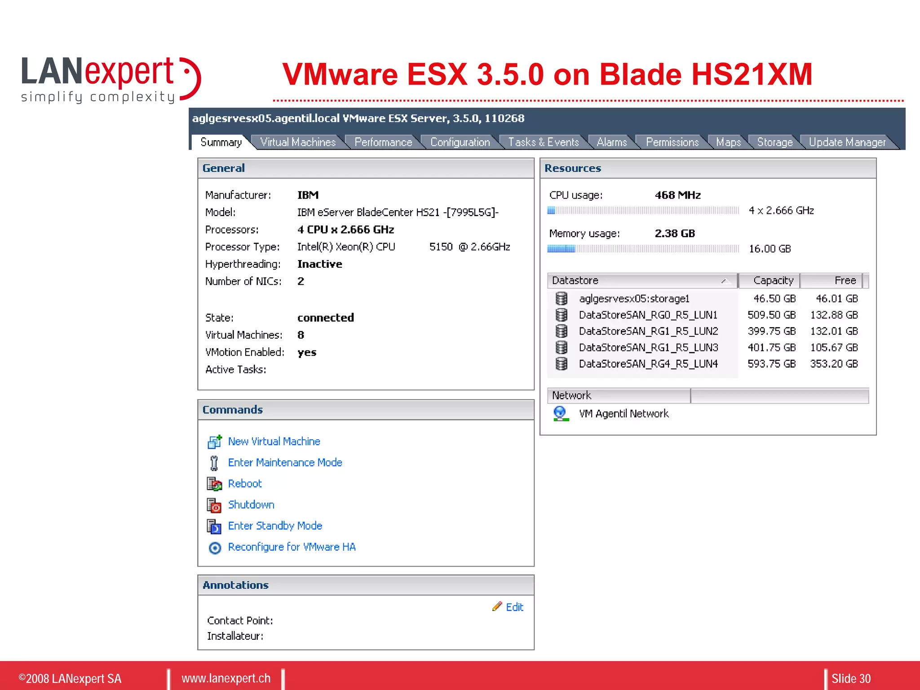Click the Enter Maintenance Mode wrench icon
Screen dimensions: 920x690
(x=214, y=463)
